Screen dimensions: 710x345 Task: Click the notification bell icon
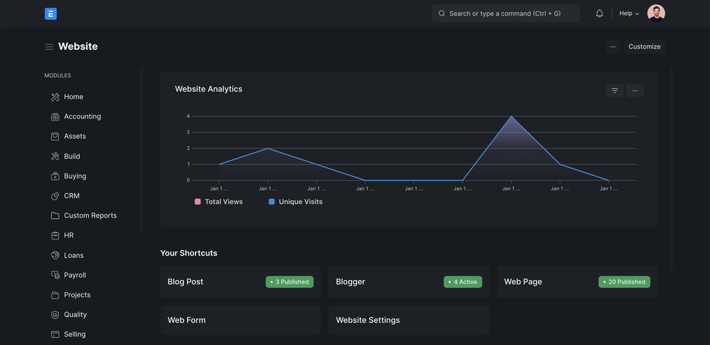click(599, 13)
